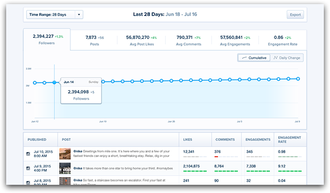Viewport: 330px width, 193px height.
Task: Select the highlighted Jun 14 data point
Action: [x=54, y=83]
